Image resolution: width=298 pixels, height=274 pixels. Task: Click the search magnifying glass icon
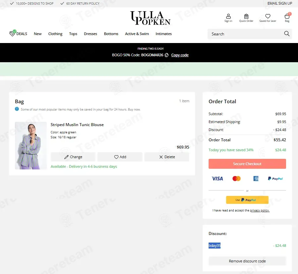[287, 34]
